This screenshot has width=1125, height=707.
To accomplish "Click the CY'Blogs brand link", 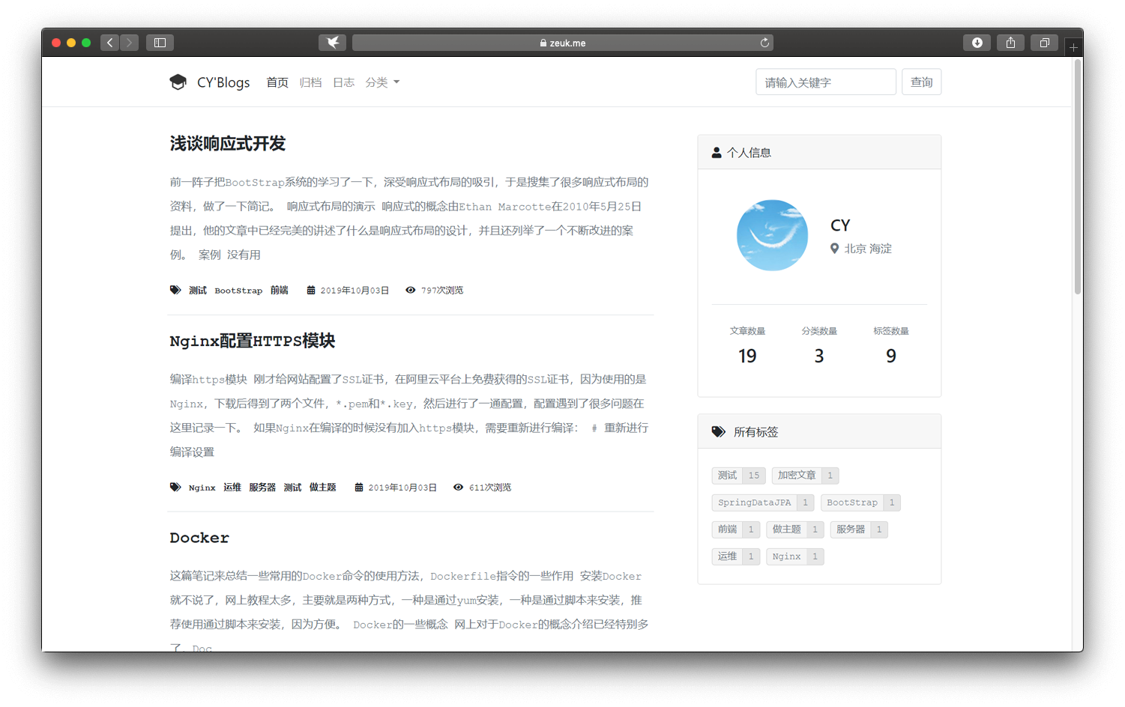I will pos(223,82).
